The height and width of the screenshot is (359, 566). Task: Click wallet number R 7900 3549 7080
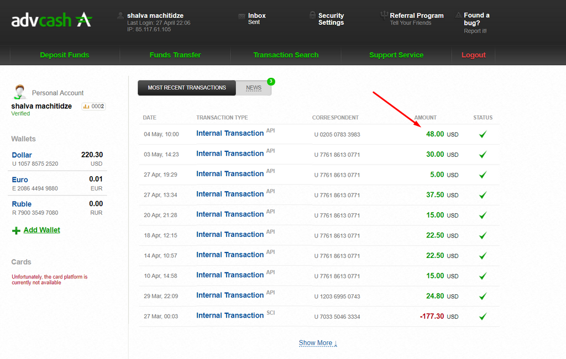35,213
